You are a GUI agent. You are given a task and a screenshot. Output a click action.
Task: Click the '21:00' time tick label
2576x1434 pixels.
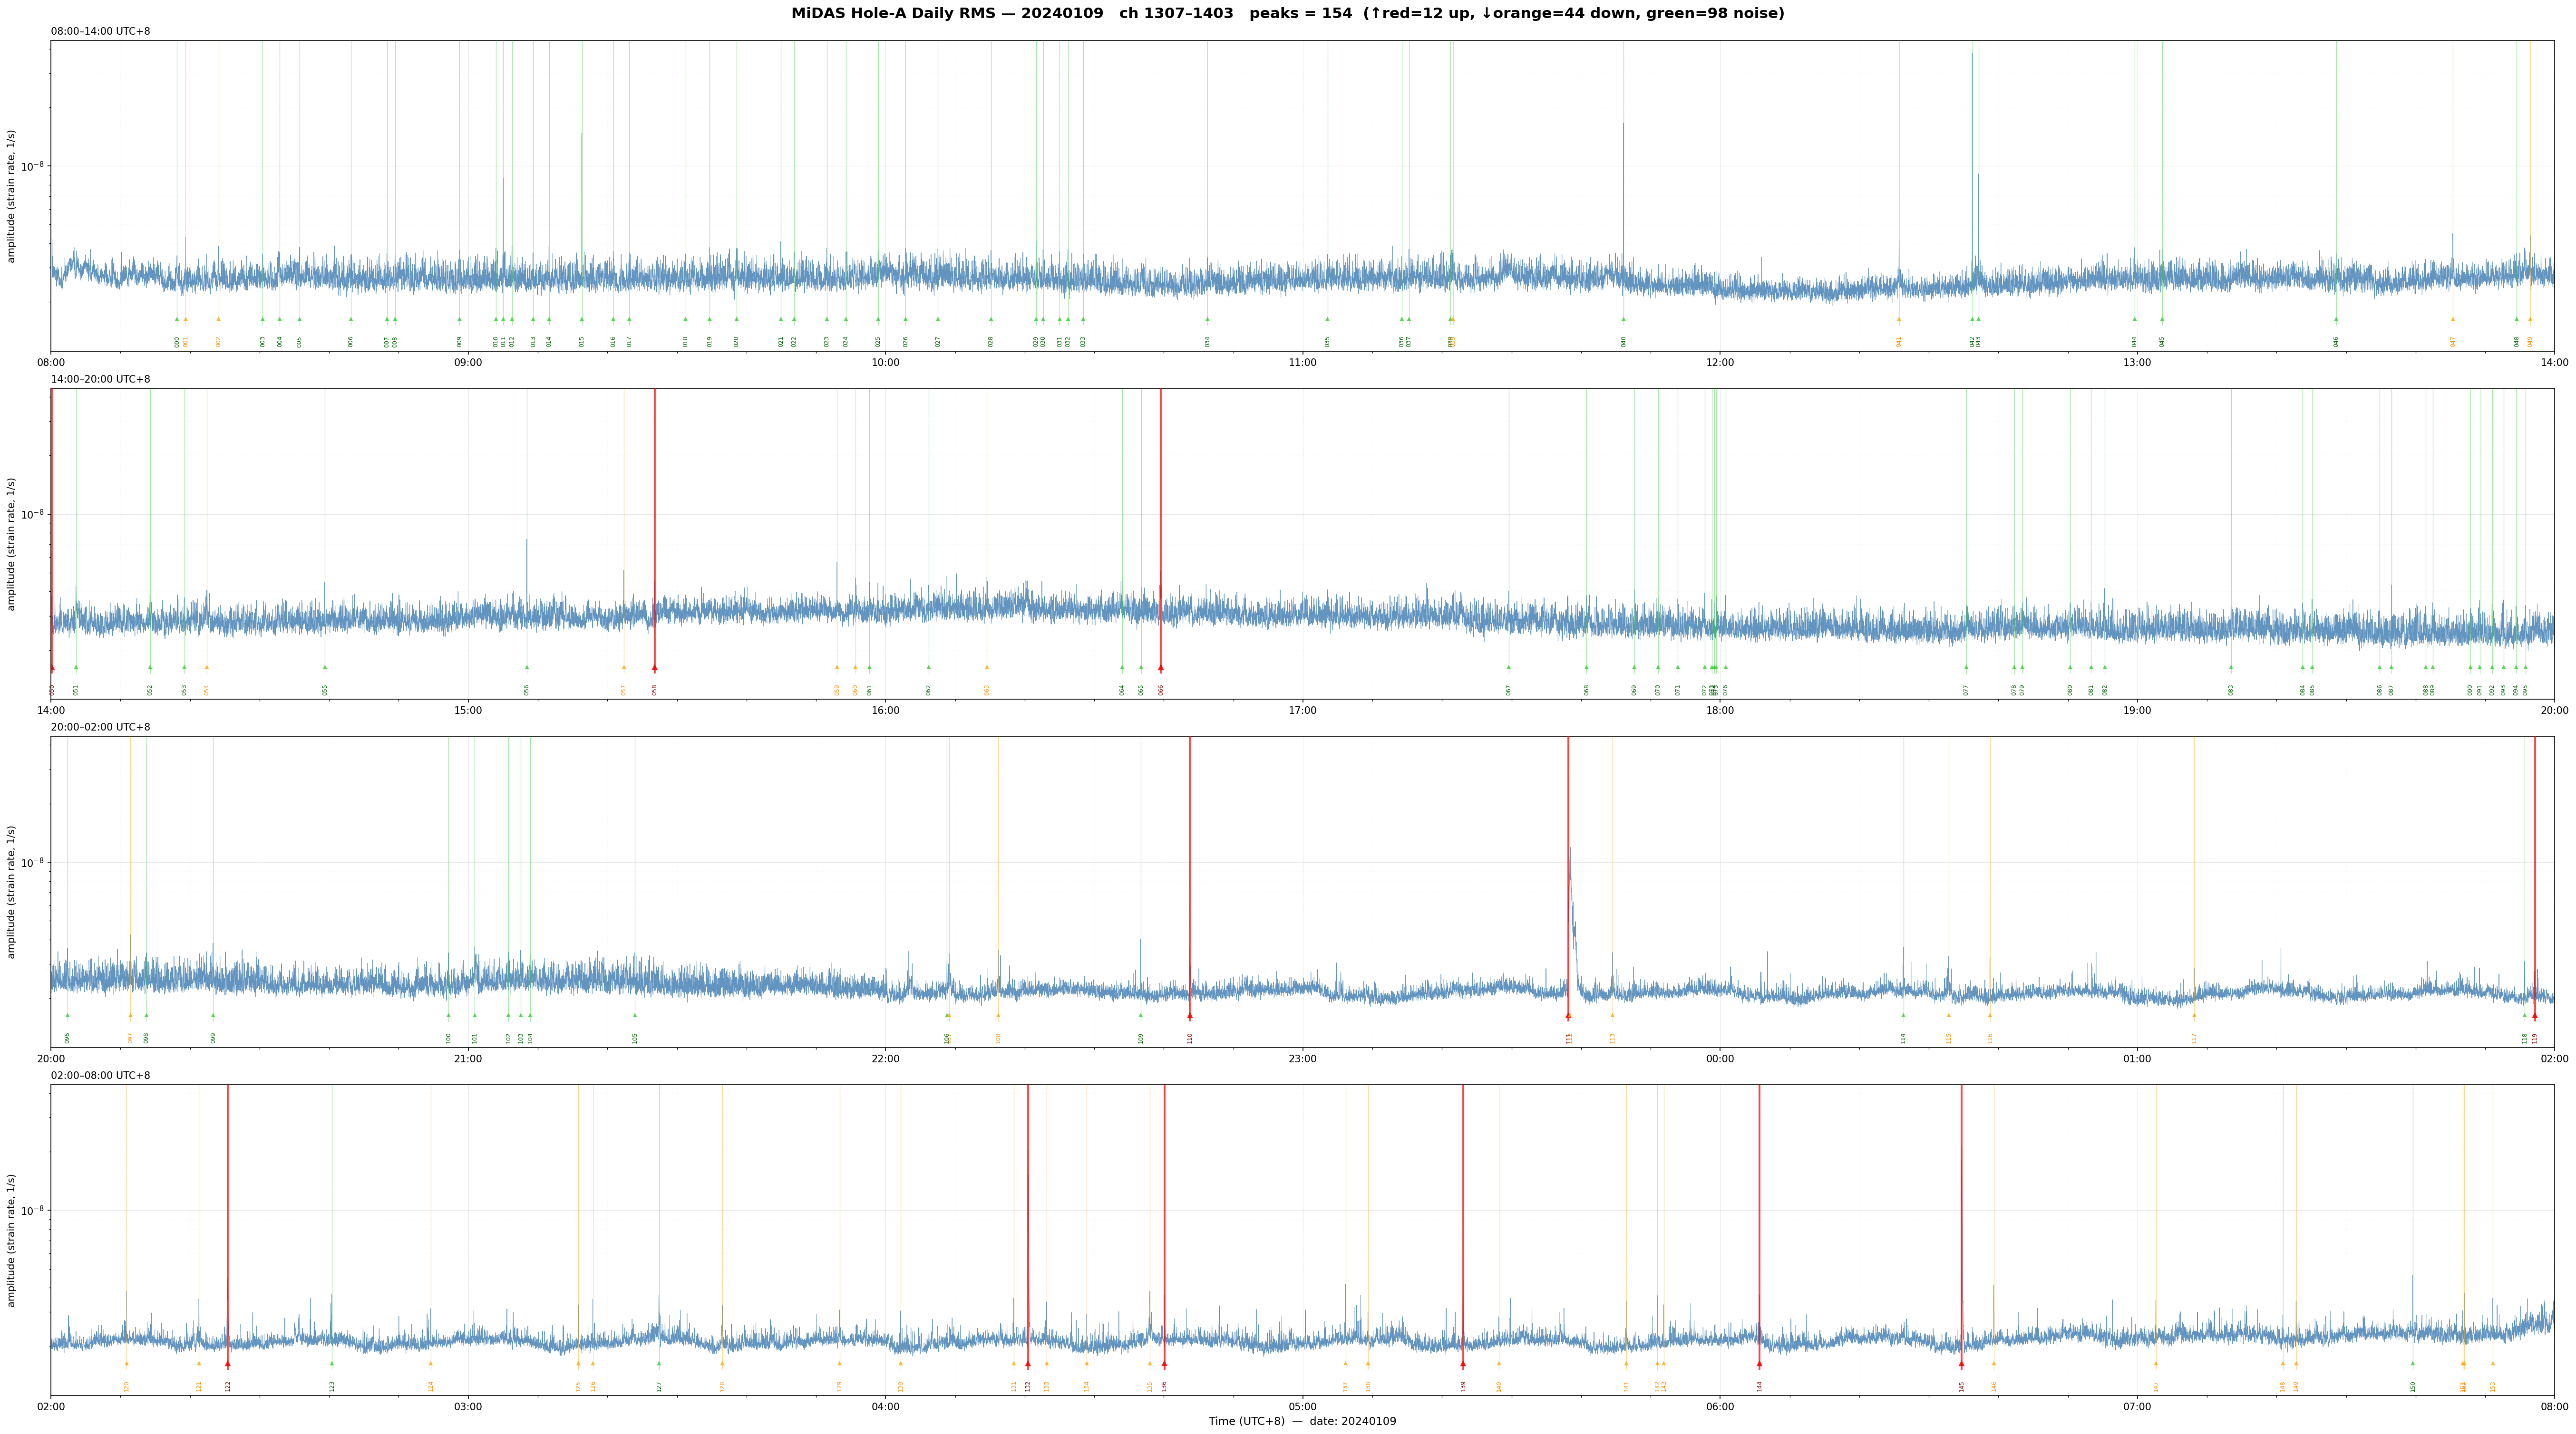[x=468, y=1058]
